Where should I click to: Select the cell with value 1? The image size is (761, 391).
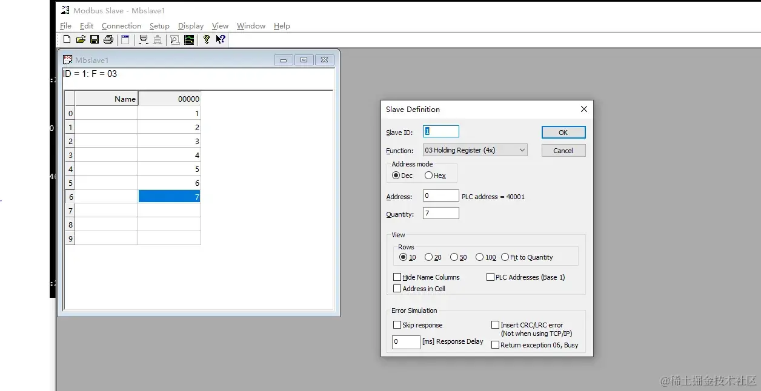[169, 113]
